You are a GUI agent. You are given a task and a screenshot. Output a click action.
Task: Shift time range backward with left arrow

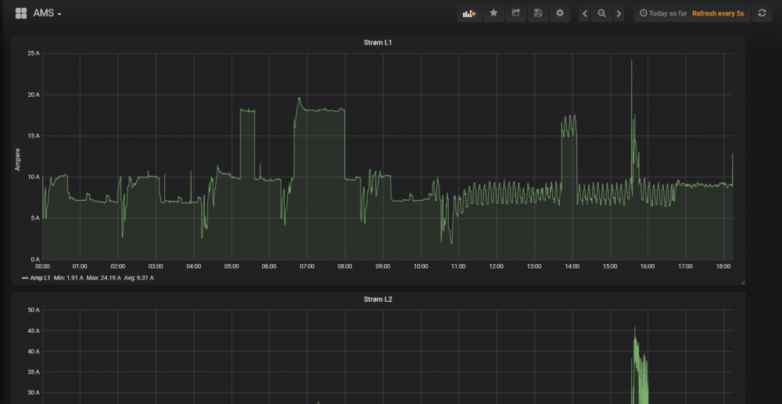(x=584, y=13)
